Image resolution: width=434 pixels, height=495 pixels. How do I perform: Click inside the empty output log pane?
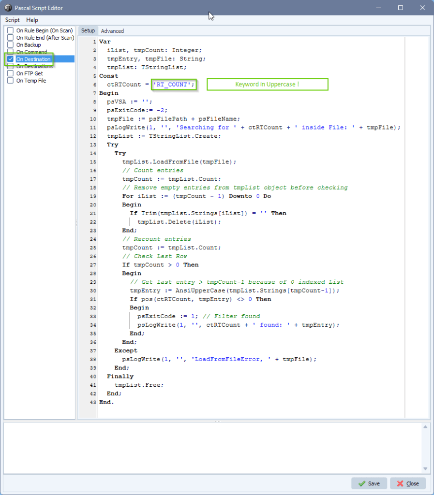click(x=213, y=447)
